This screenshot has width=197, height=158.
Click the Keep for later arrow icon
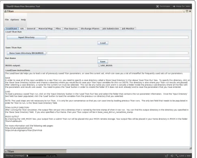point(174,6)
